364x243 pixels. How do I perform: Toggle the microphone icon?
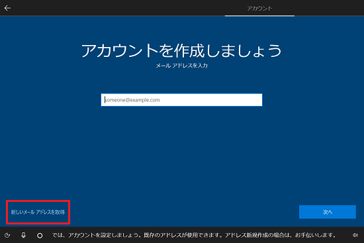coord(23,235)
